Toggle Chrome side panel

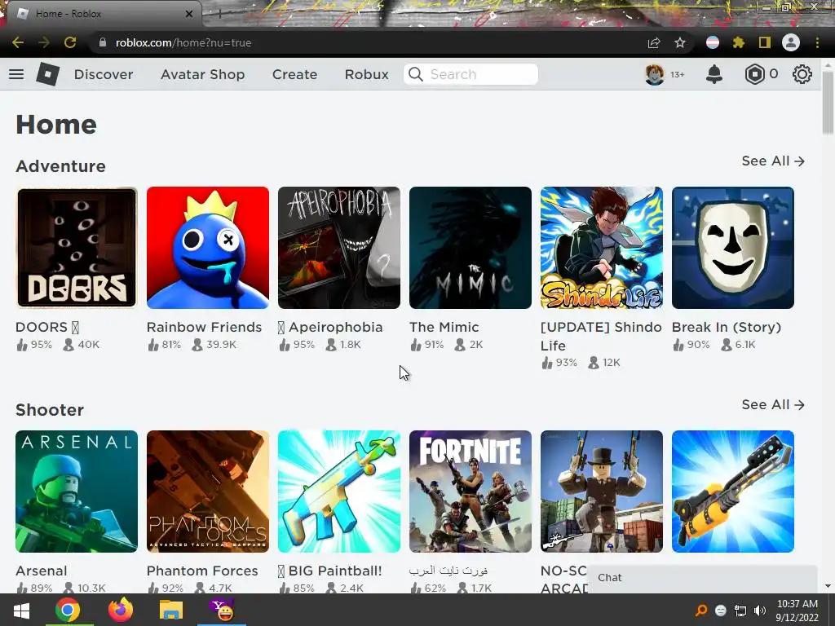[764, 42]
